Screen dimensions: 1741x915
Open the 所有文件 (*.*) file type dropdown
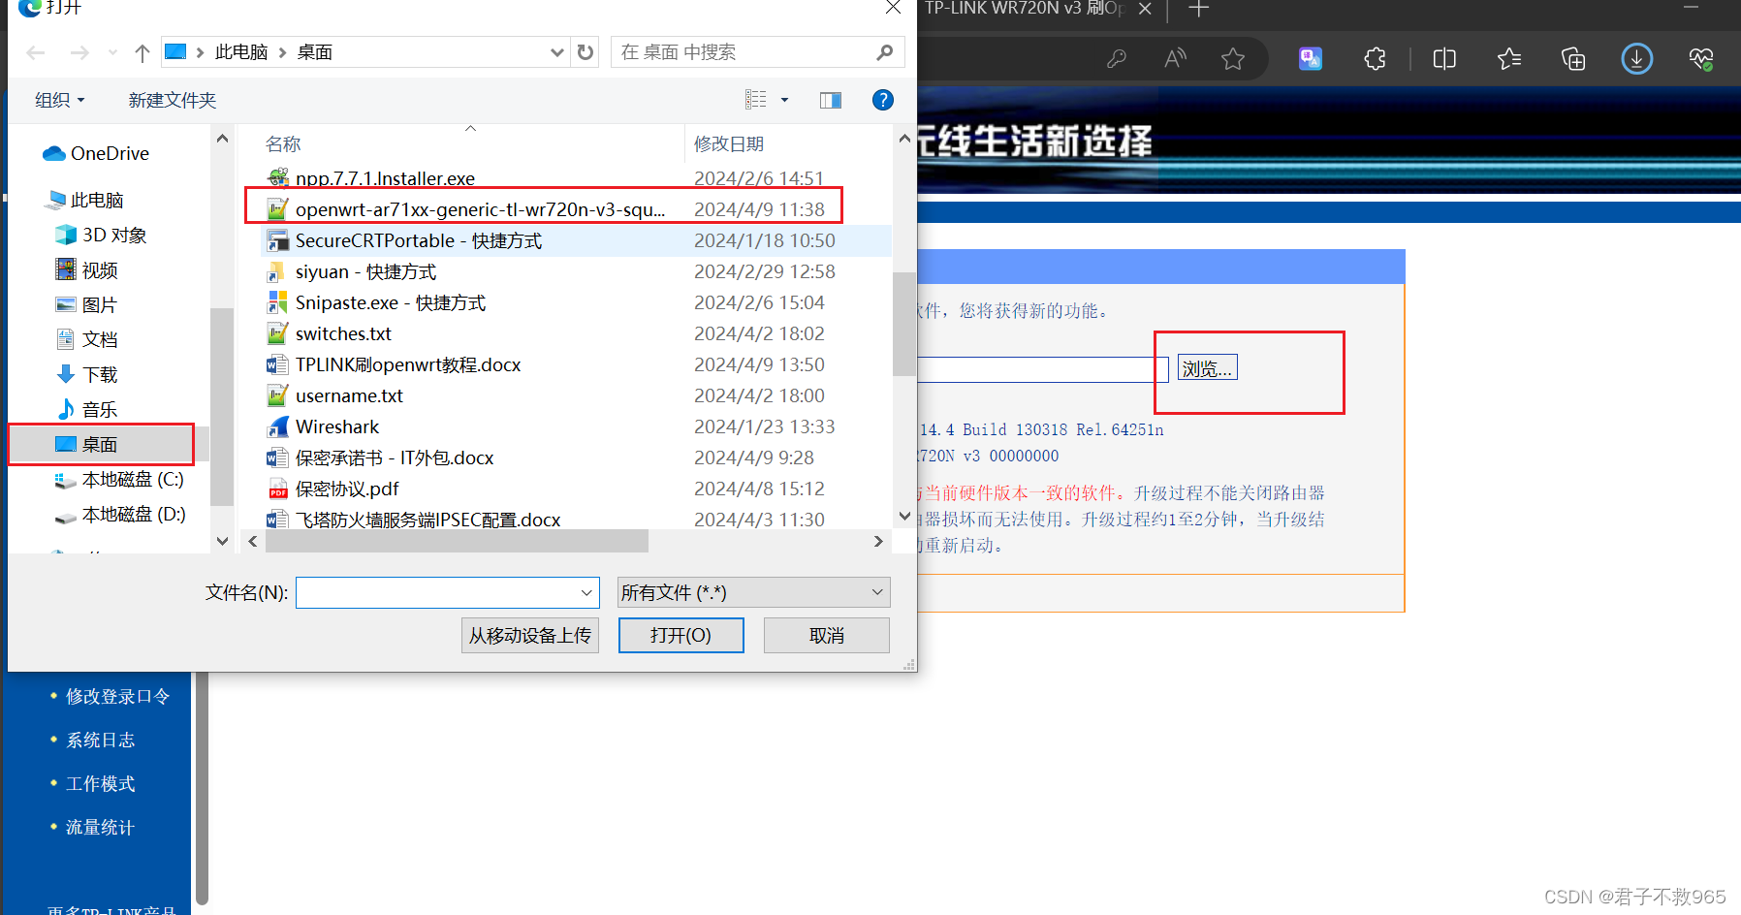click(753, 592)
